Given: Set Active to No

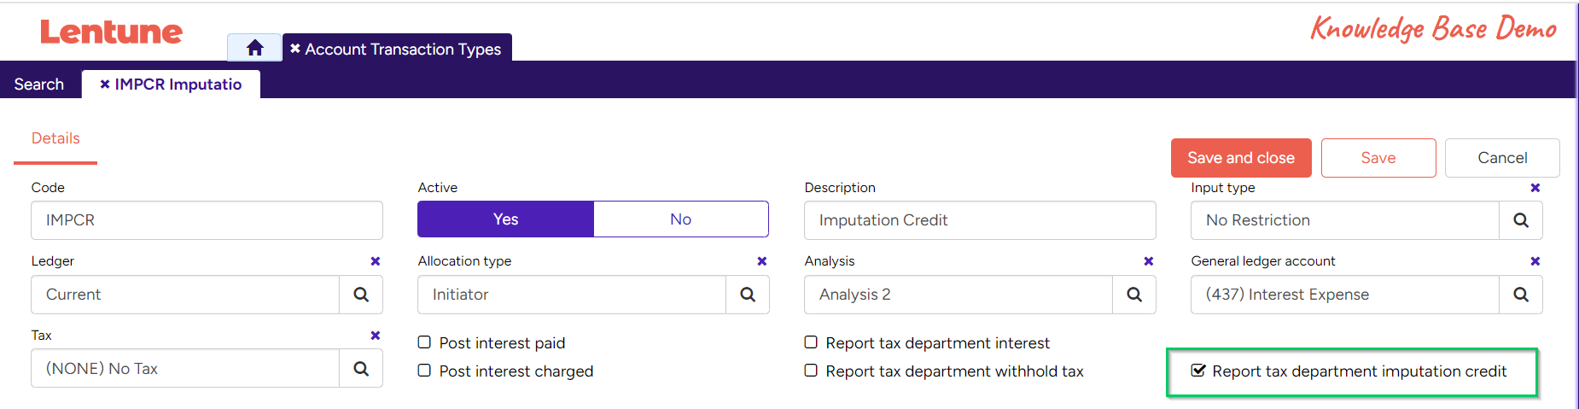Looking at the screenshot, I should [680, 219].
